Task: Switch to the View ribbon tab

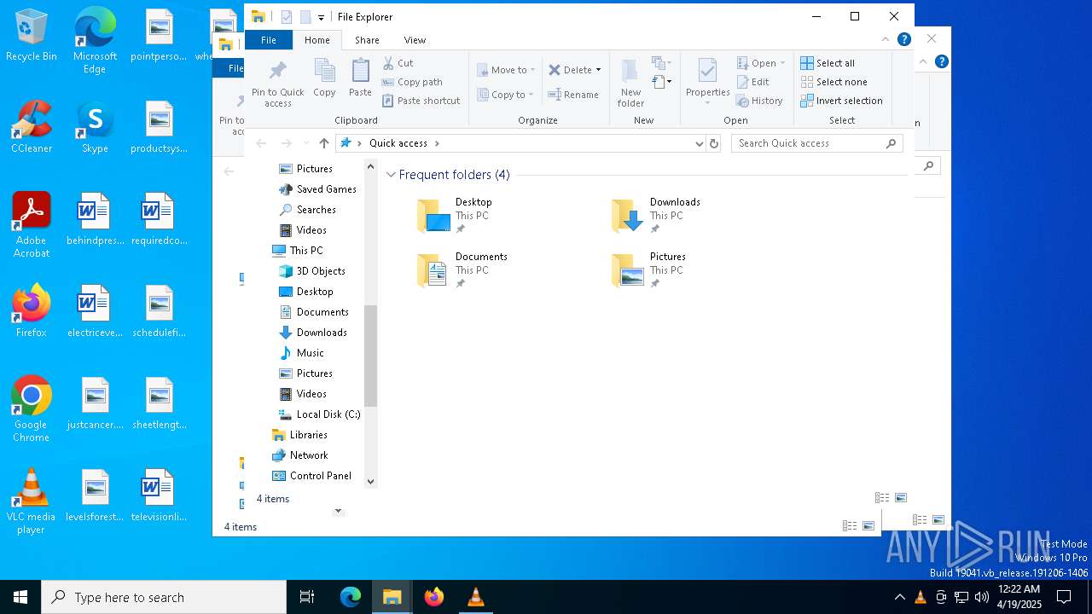Action: (415, 40)
